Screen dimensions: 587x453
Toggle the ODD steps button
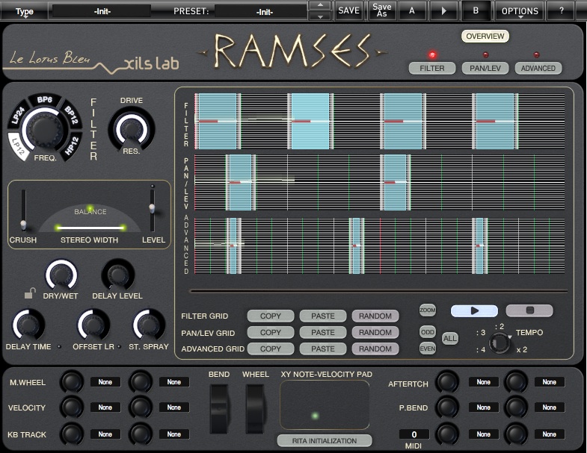pos(427,331)
